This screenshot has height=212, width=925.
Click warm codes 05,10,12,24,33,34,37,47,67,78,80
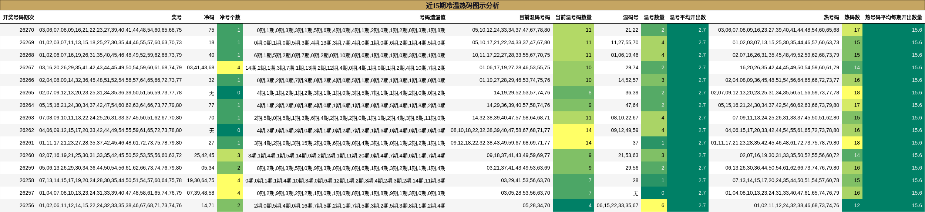(511, 30)
